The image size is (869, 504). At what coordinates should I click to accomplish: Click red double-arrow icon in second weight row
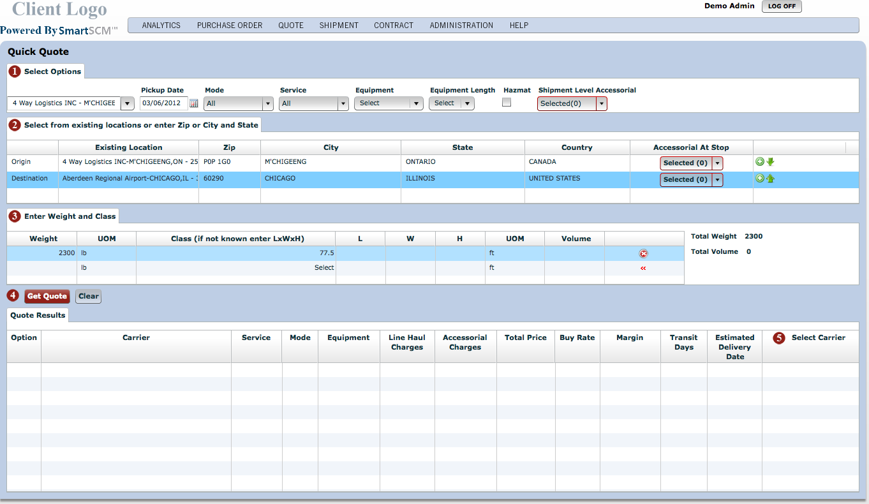[x=643, y=269]
